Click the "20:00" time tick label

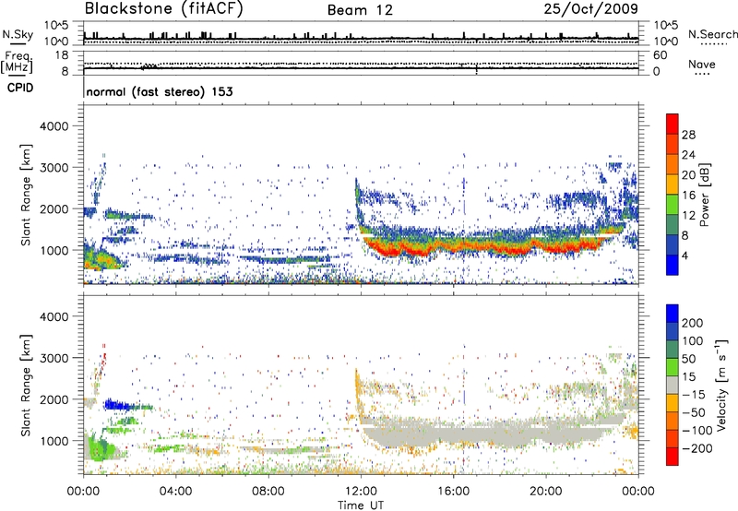[546, 492]
